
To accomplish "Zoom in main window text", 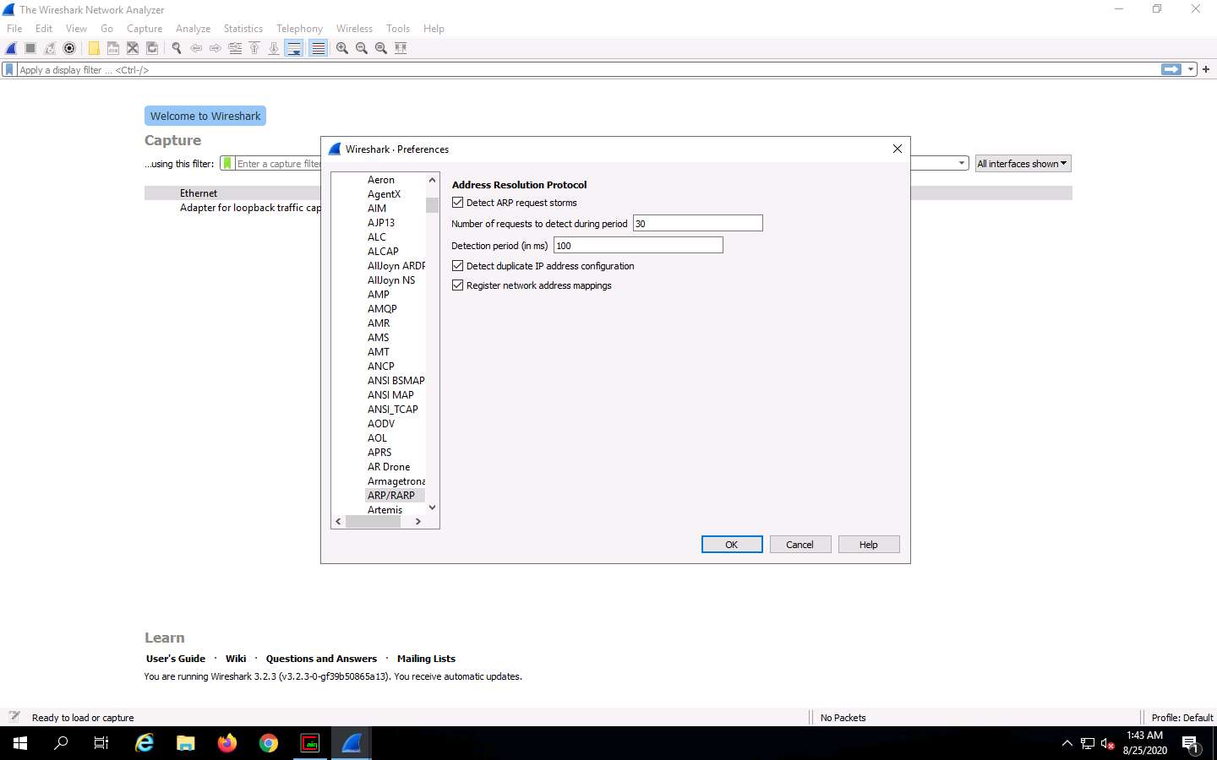I will pyautogui.click(x=342, y=48).
